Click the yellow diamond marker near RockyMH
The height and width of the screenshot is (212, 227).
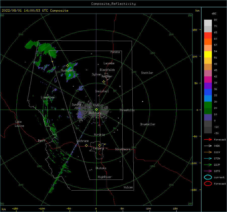67,66
